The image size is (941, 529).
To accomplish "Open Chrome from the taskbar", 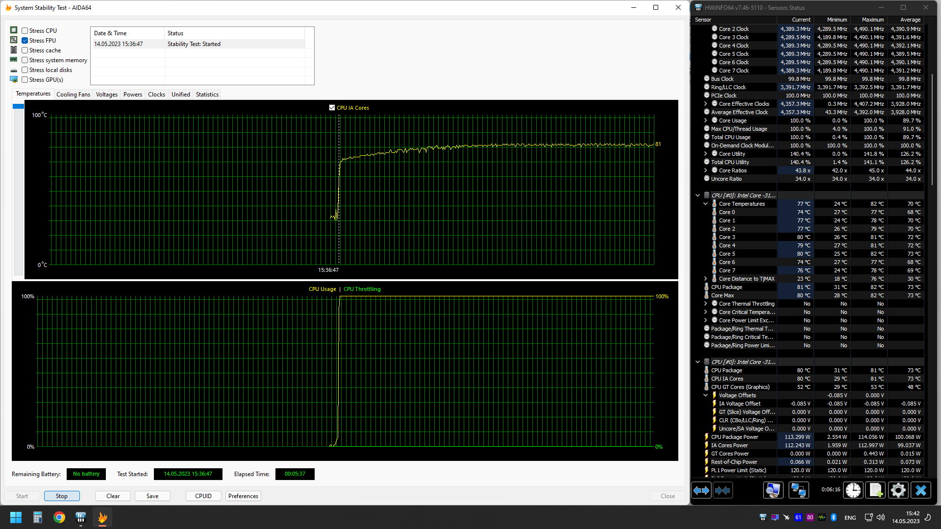I will pyautogui.click(x=59, y=517).
